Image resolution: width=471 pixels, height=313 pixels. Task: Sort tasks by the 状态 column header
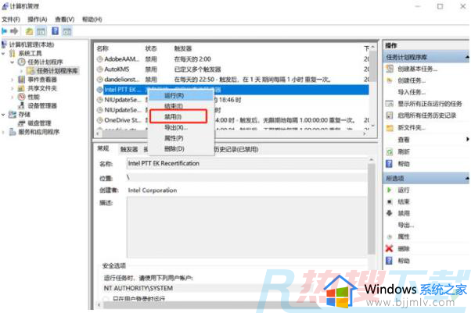pyautogui.click(x=151, y=48)
